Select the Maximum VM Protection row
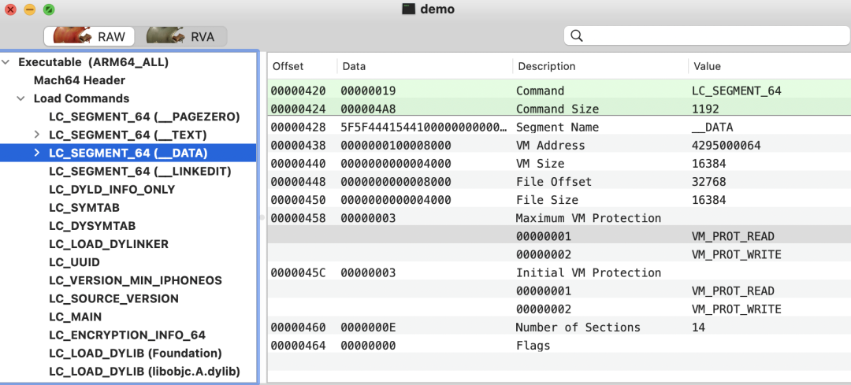The width and height of the screenshot is (851, 385). [559, 219]
